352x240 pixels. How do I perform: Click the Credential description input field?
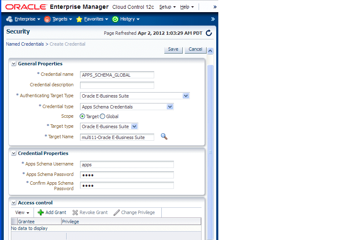(117, 85)
